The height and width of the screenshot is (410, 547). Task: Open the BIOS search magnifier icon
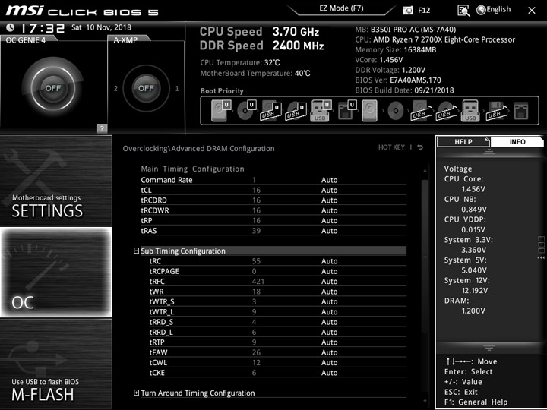coord(463,11)
